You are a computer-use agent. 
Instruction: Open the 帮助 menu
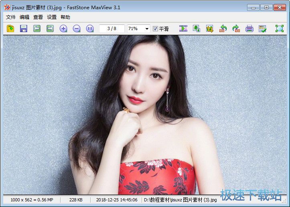(65, 17)
